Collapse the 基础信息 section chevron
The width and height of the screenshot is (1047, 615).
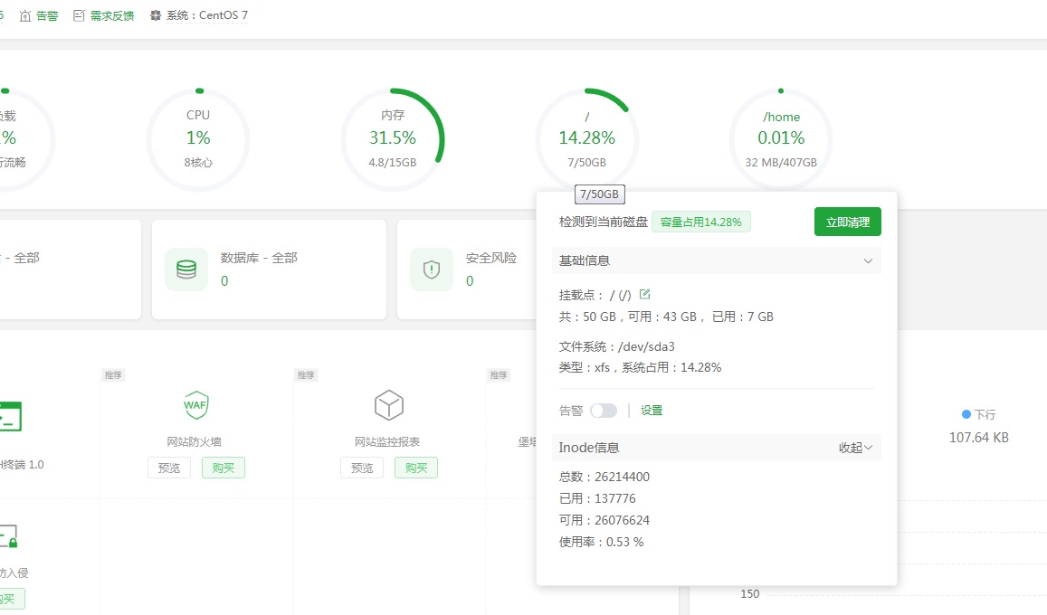click(x=868, y=260)
